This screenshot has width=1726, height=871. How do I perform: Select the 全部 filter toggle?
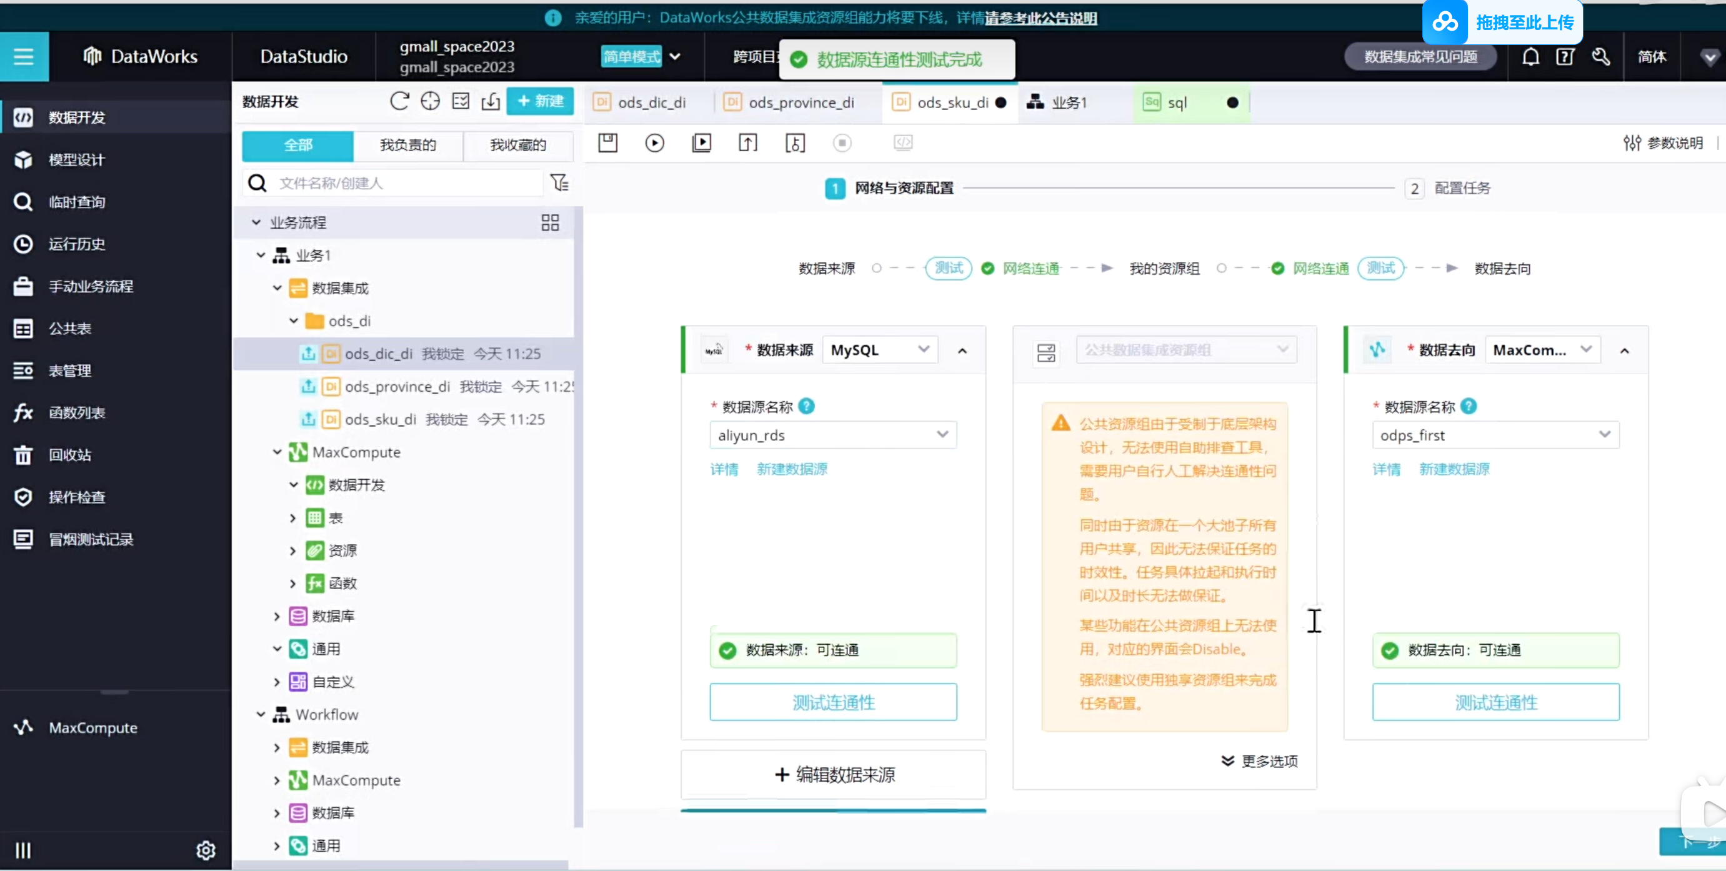coord(297,146)
